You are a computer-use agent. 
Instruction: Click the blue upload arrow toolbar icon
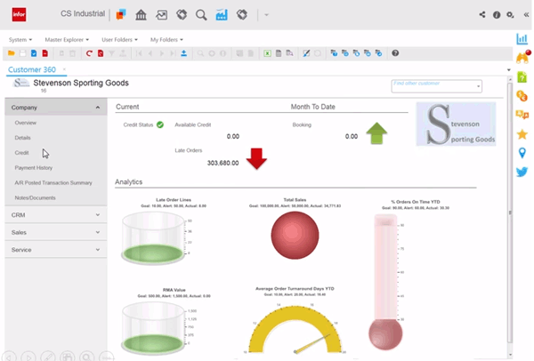pyautogui.click(x=183, y=53)
